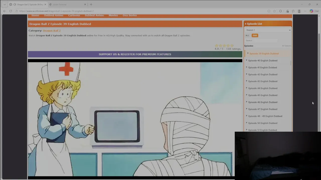The image size is (321, 180).
Task: Rate the episode one star
Action: tap(216, 46)
